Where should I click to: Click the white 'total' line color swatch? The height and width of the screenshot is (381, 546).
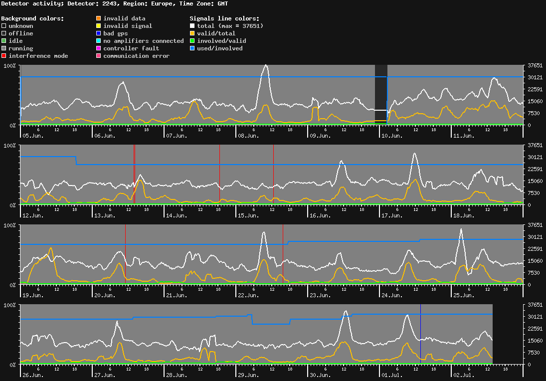[192, 26]
